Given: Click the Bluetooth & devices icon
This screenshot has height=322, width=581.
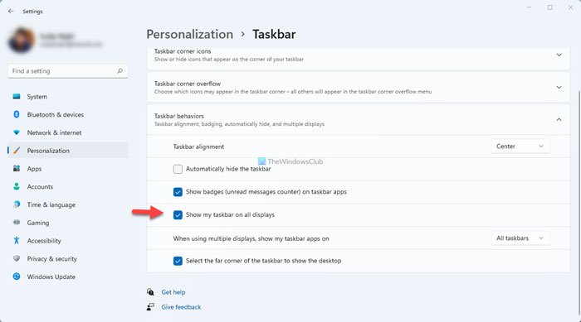Looking at the screenshot, I should (x=17, y=114).
